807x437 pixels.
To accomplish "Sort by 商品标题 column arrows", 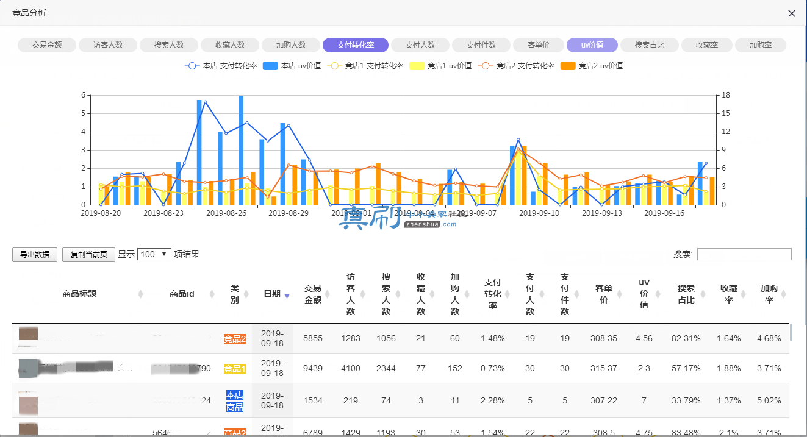I will click(141, 294).
